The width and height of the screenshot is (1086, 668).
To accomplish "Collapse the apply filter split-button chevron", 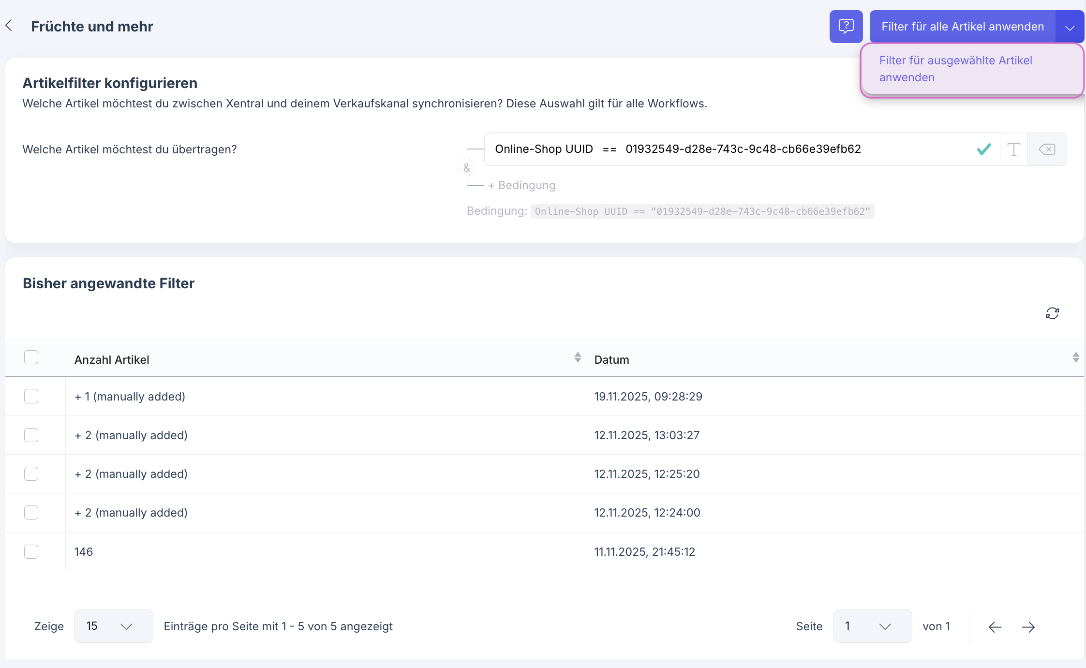I will (1070, 27).
